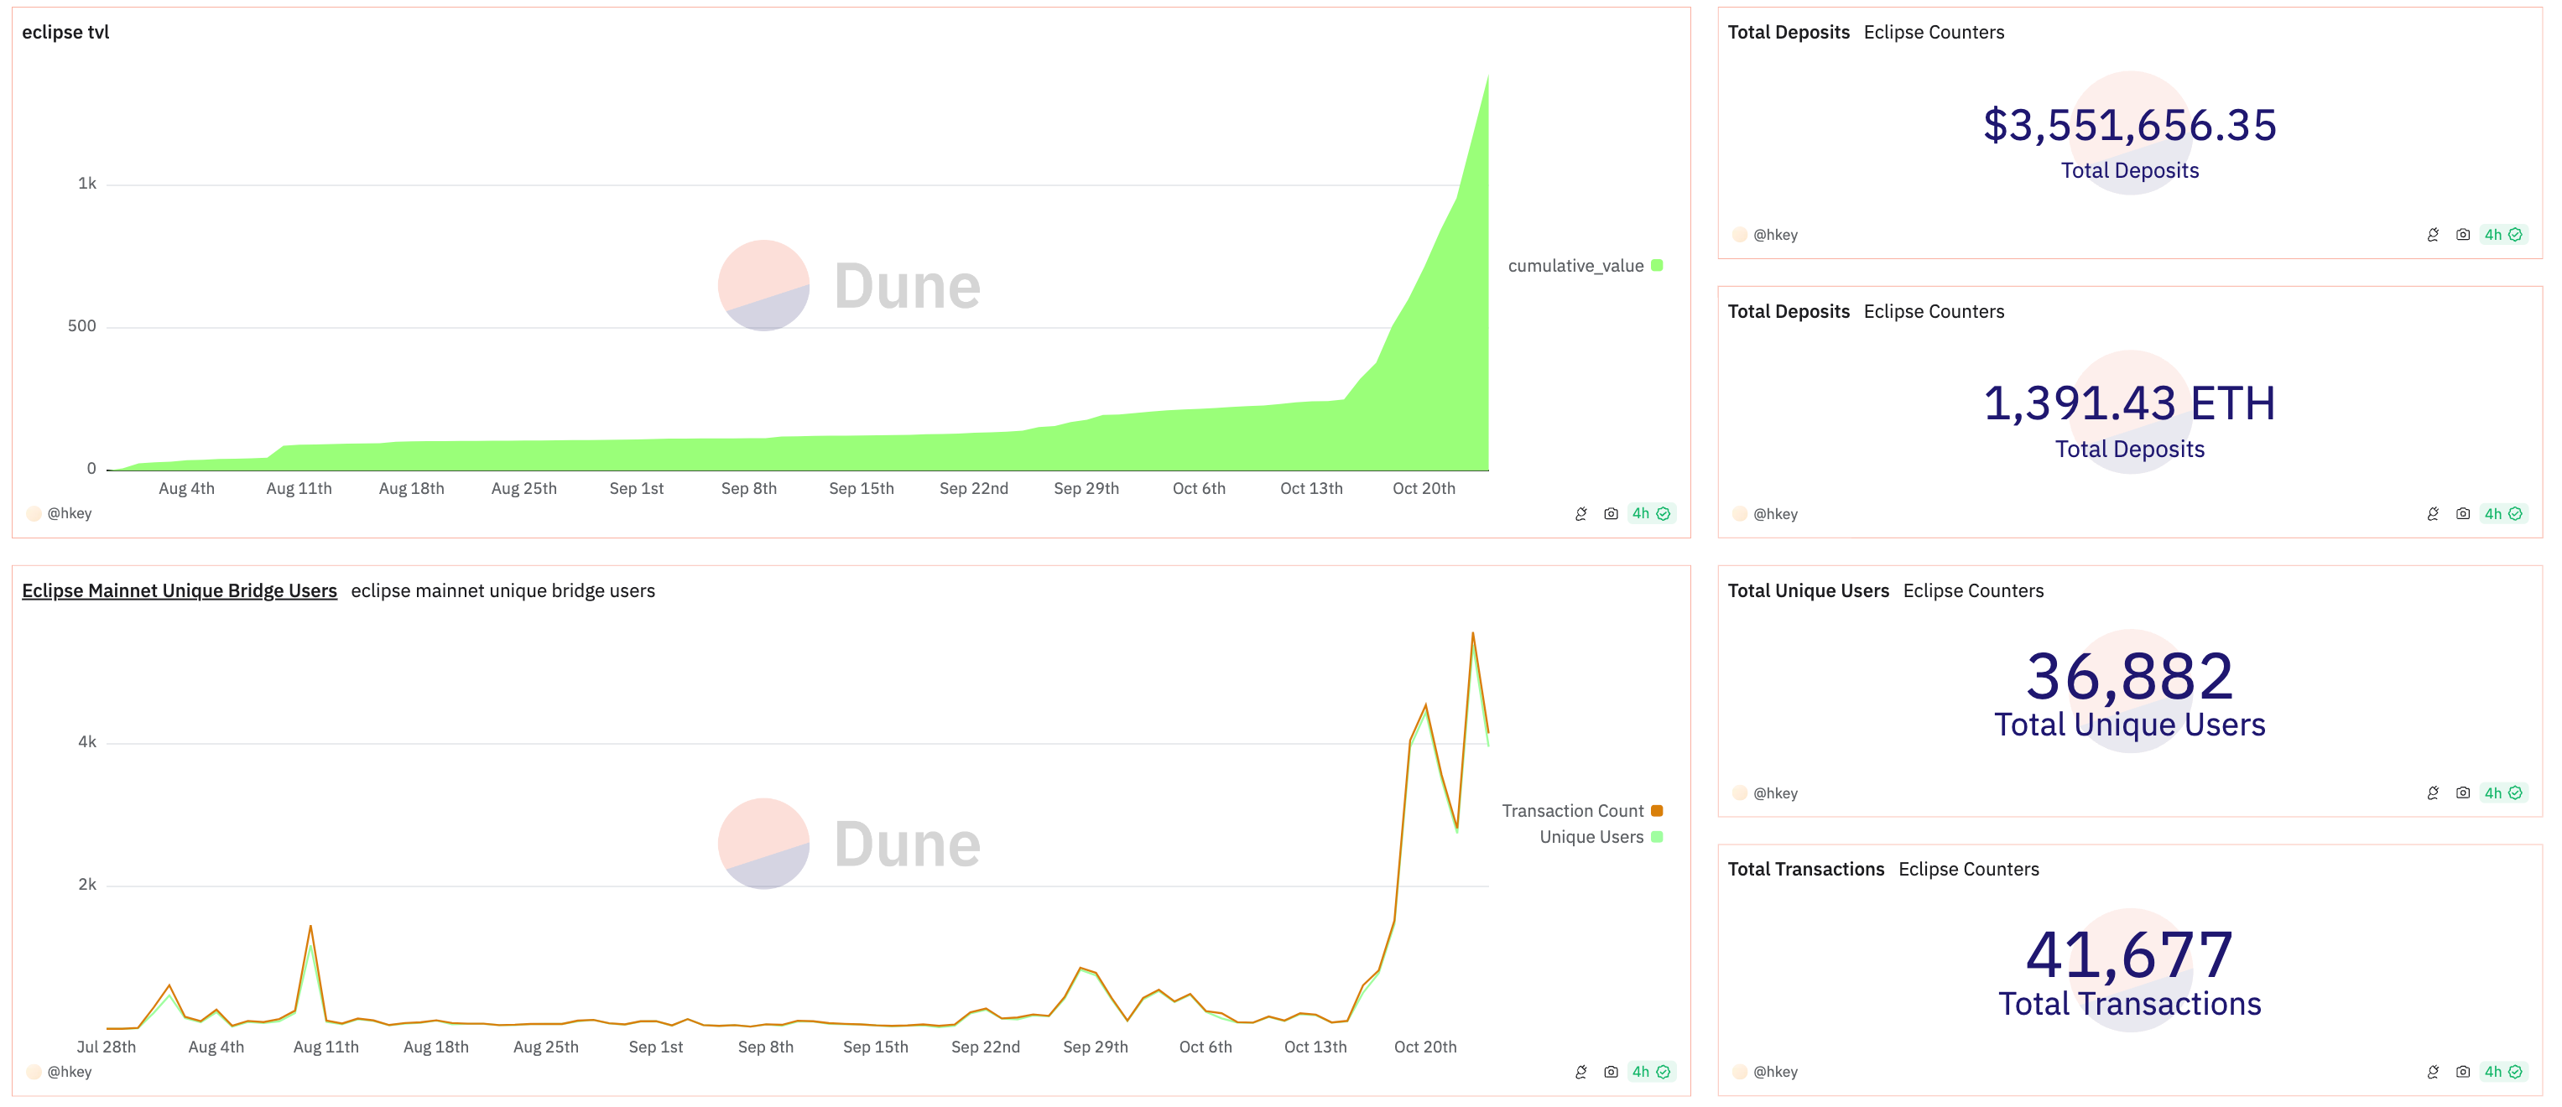The height and width of the screenshot is (1107, 2562).
Task: Click the 4h freshness badge on eclipse tvl
Action: pos(1650,514)
